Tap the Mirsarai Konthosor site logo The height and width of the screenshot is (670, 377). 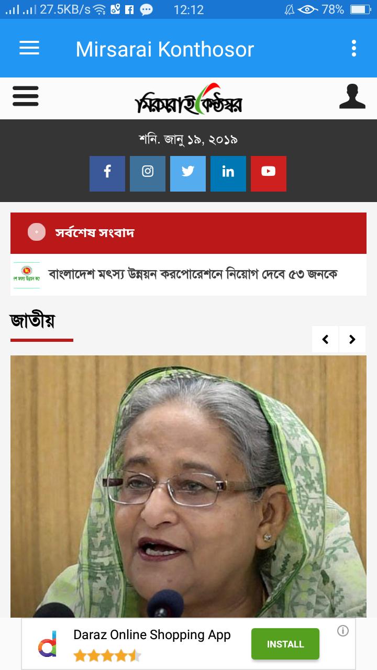click(188, 98)
